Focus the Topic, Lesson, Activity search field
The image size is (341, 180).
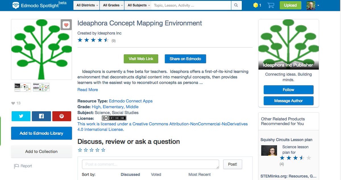[191, 5]
